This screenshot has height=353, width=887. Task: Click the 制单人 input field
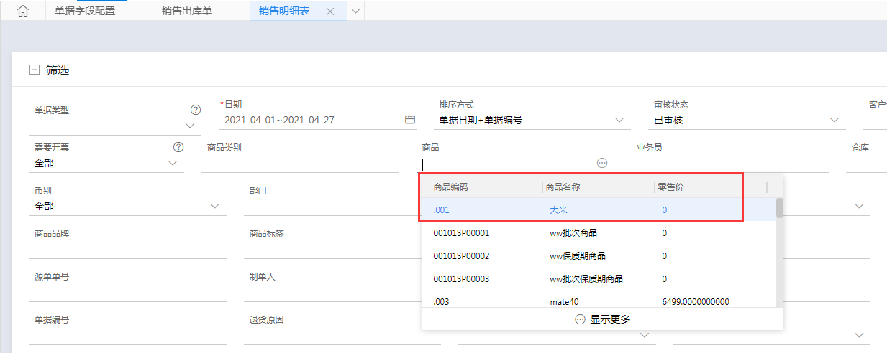[331, 293]
